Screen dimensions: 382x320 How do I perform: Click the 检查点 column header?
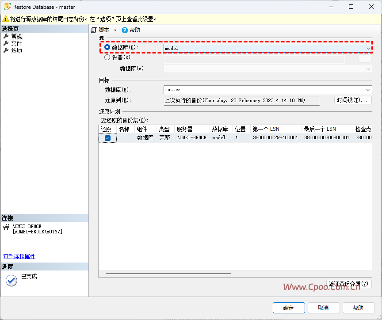pyautogui.click(x=363, y=129)
